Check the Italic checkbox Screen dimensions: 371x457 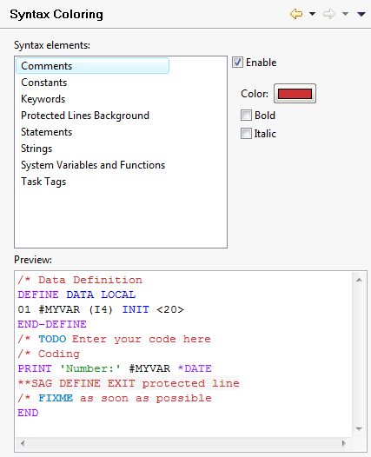tap(246, 134)
